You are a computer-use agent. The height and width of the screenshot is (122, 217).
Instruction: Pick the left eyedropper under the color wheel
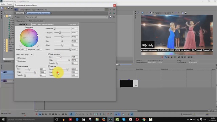[x=20, y=46]
